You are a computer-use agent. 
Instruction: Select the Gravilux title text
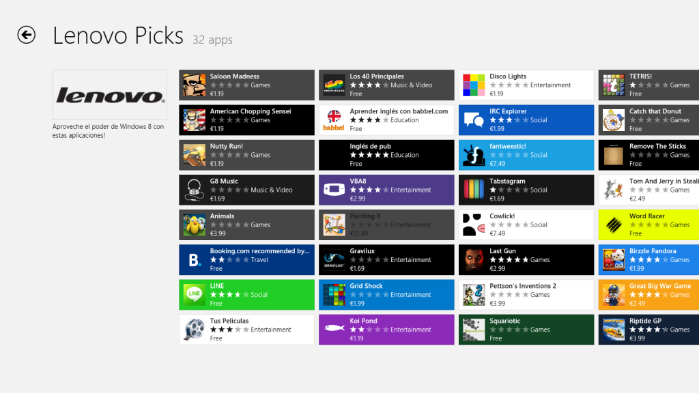(x=362, y=251)
